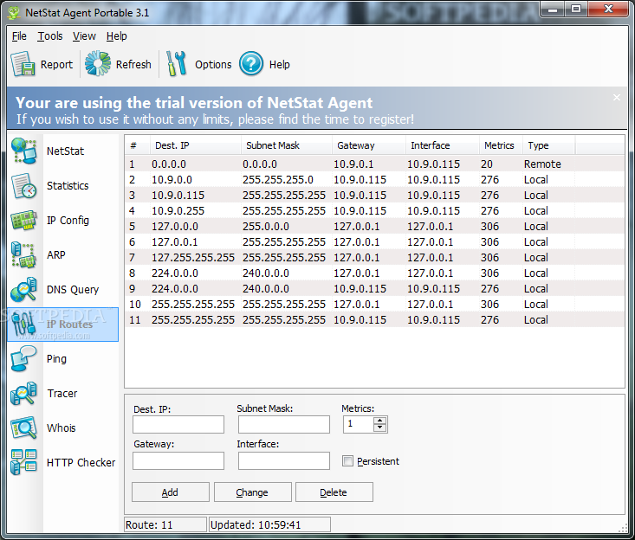The width and height of the screenshot is (635, 540).
Task: Select route with destination 127.0.0.0
Action: (374, 226)
